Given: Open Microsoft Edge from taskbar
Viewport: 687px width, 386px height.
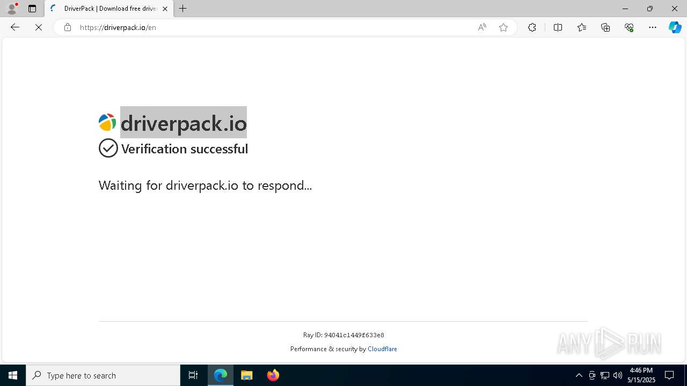Looking at the screenshot, I should pyautogui.click(x=221, y=375).
